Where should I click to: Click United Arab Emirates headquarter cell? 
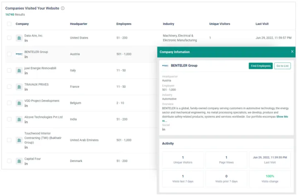[84, 140]
